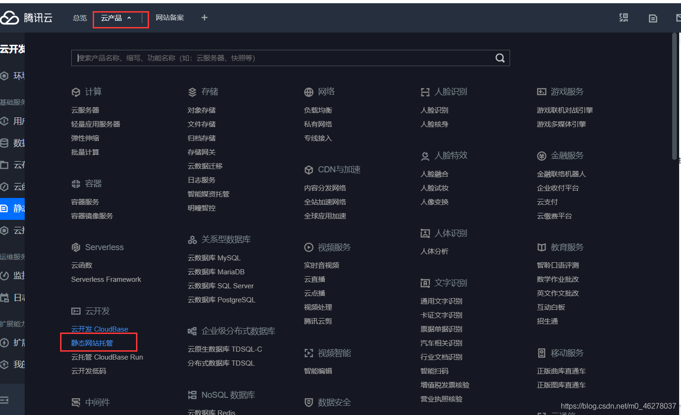Open 负载均衡 product
The image size is (681, 415).
(x=318, y=110)
